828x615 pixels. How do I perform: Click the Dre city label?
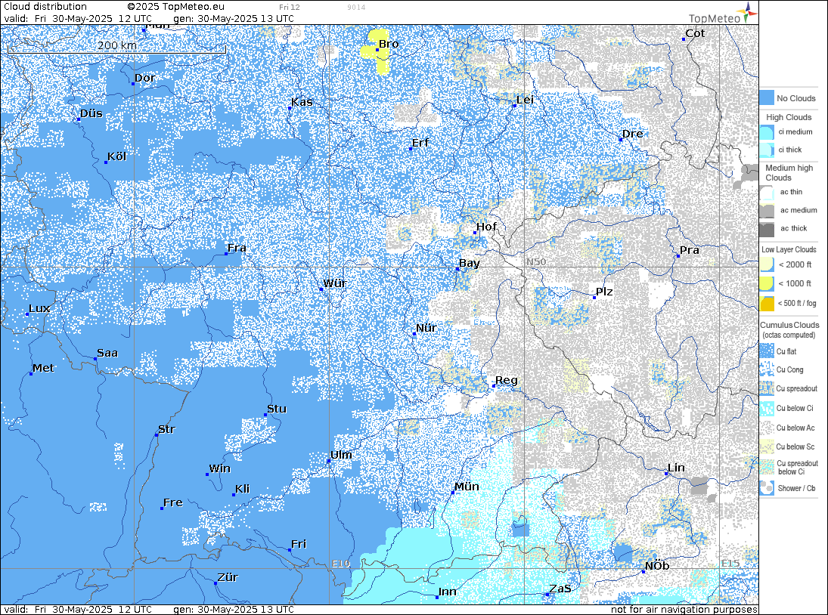click(x=633, y=134)
